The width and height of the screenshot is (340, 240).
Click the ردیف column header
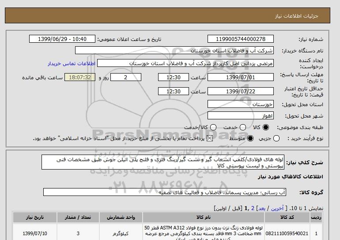tap(316, 217)
